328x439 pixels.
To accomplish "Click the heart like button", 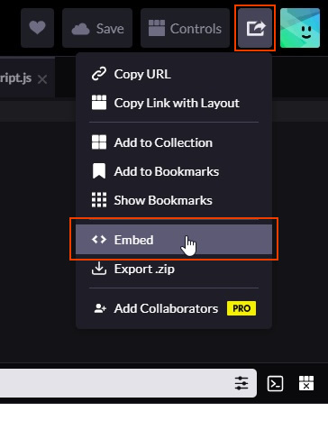I will coord(37,28).
